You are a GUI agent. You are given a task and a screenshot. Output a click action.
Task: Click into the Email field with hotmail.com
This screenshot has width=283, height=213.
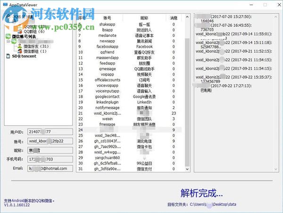click(50, 169)
